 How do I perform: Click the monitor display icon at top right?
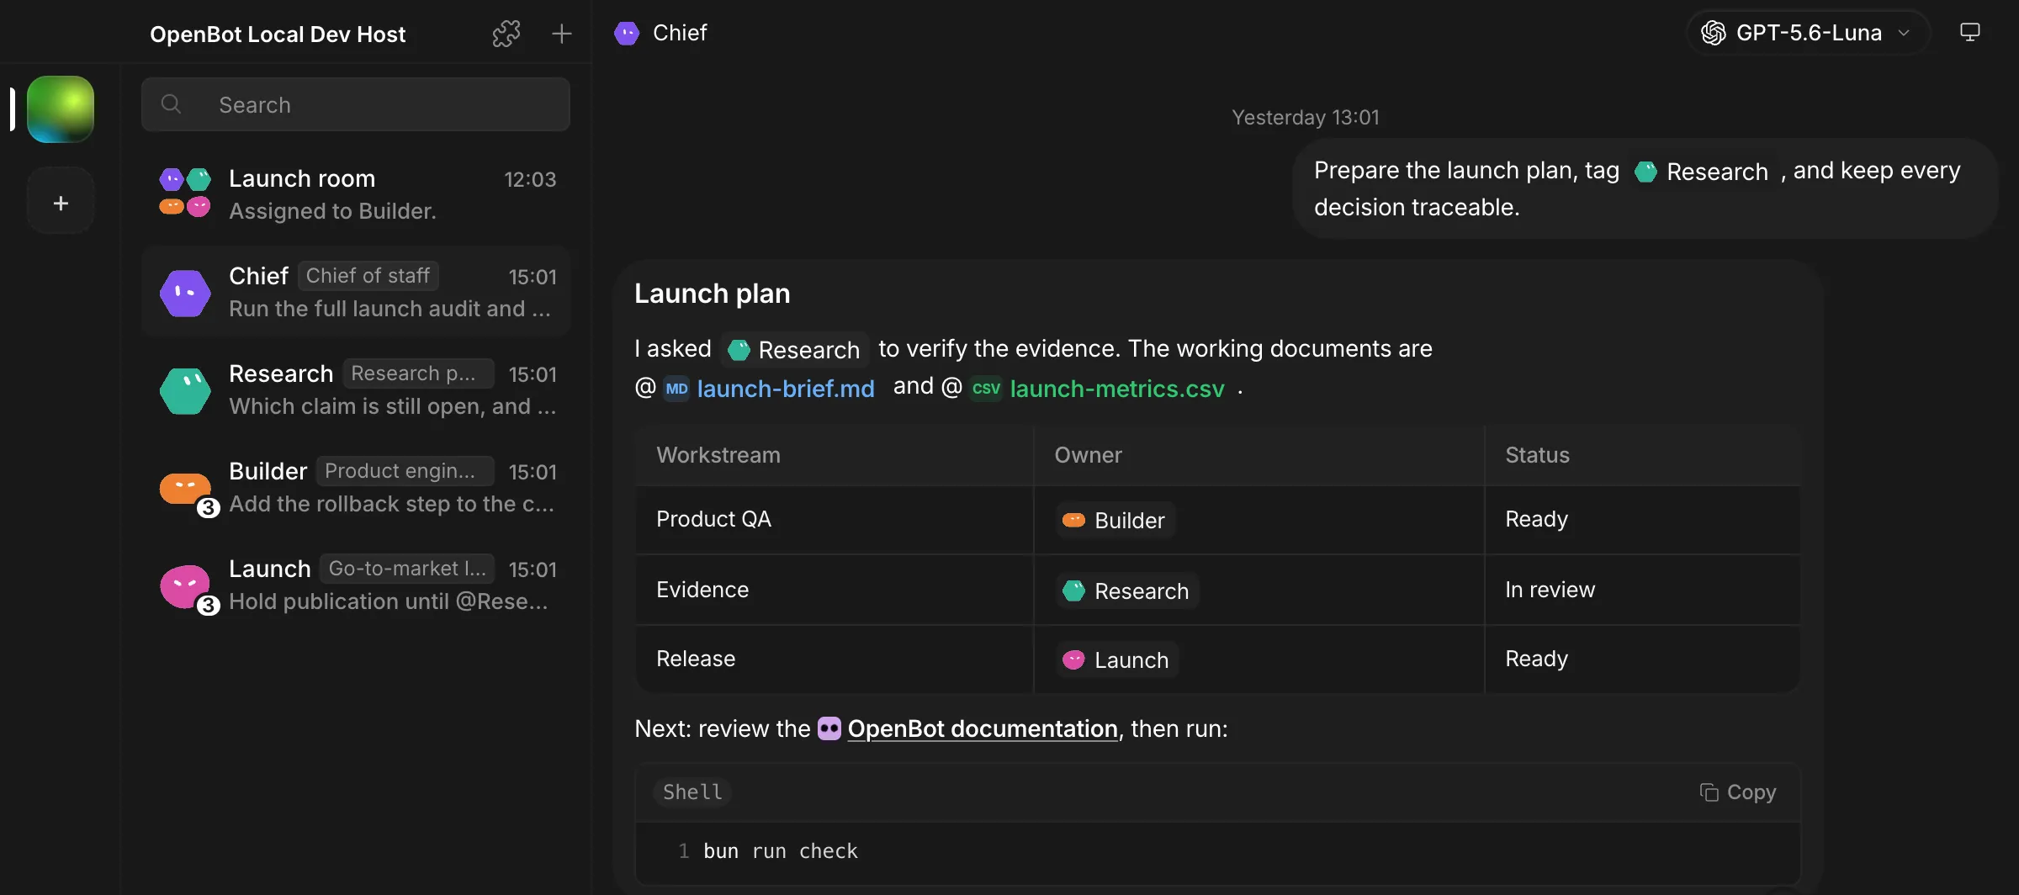pyautogui.click(x=1970, y=33)
